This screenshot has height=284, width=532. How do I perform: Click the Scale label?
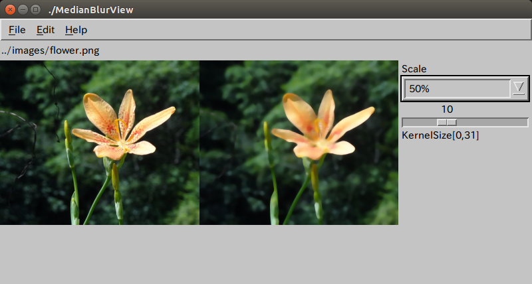click(x=414, y=69)
